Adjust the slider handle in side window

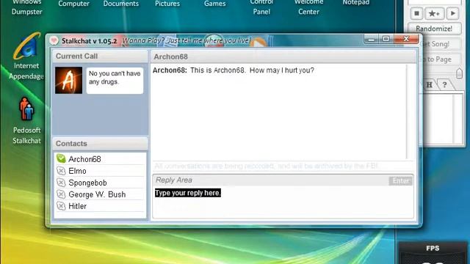(459, 73)
